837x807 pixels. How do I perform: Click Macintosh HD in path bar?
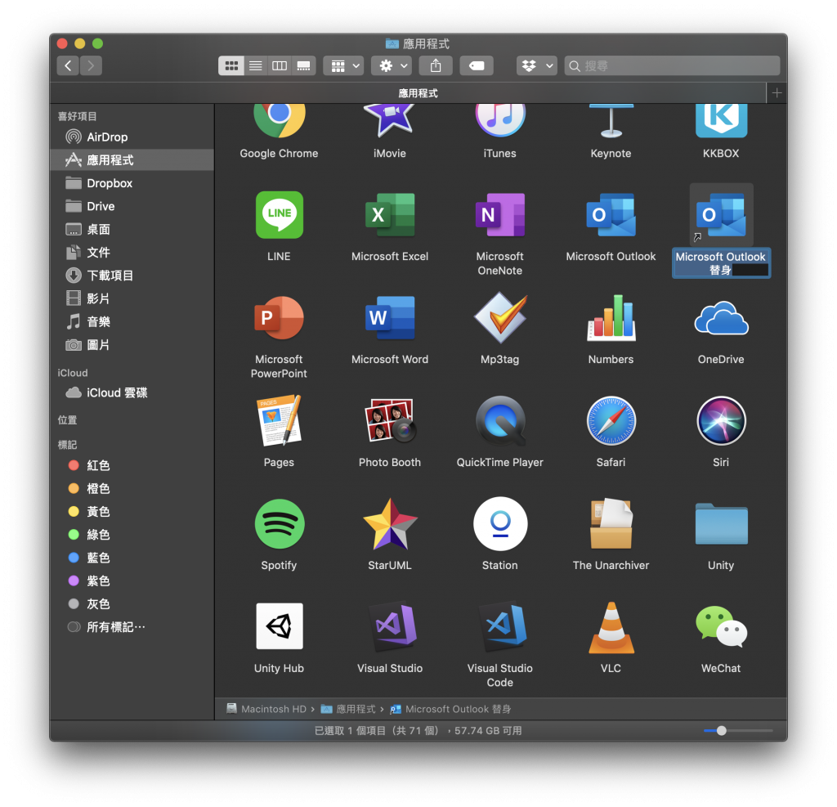coord(266,709)
